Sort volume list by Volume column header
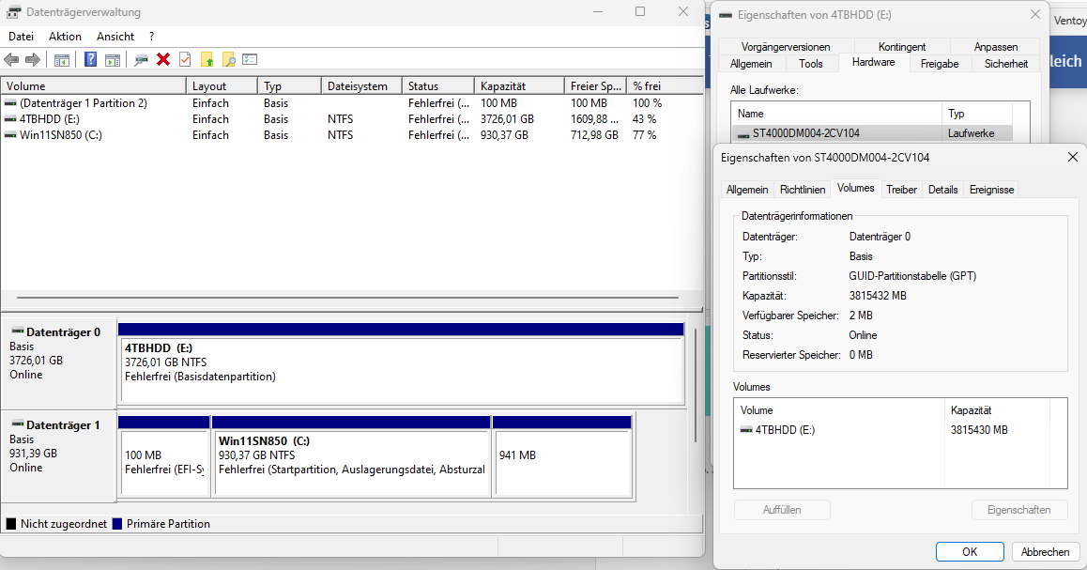1087x570 pixels. [94, 86]
